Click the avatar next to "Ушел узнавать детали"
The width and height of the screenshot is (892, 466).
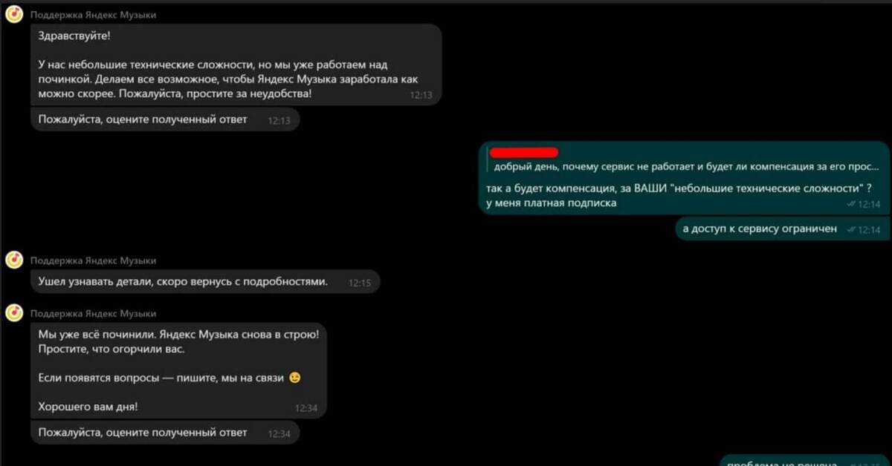pos(14,260)
